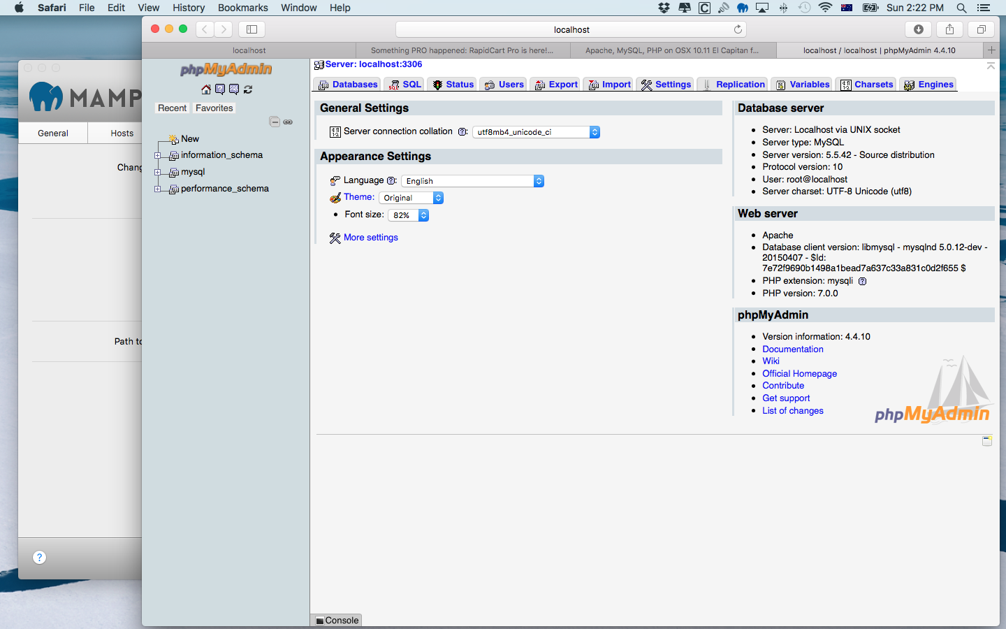The width and height of the screenshot is (1006, 629).
Task: Click the help button in the MAMP window
Action: 40,557
